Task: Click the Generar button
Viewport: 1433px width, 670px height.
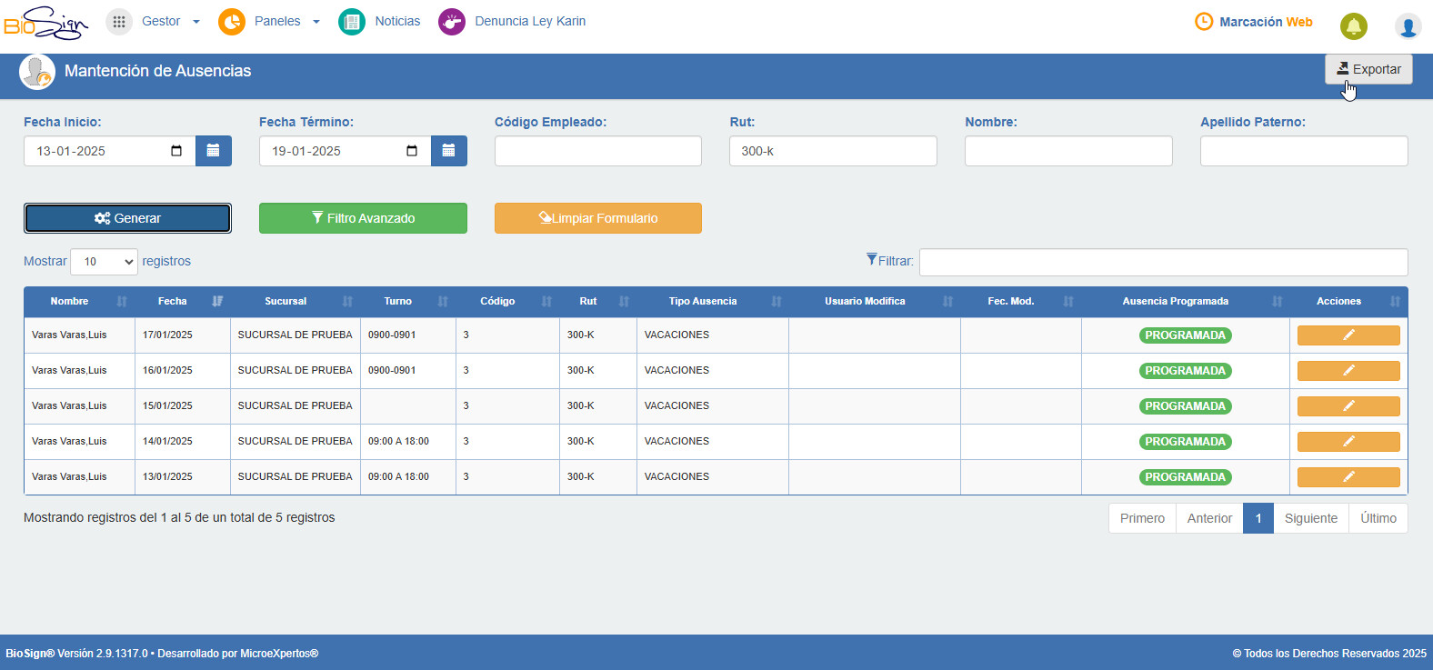Action: [x=127, y=218]
